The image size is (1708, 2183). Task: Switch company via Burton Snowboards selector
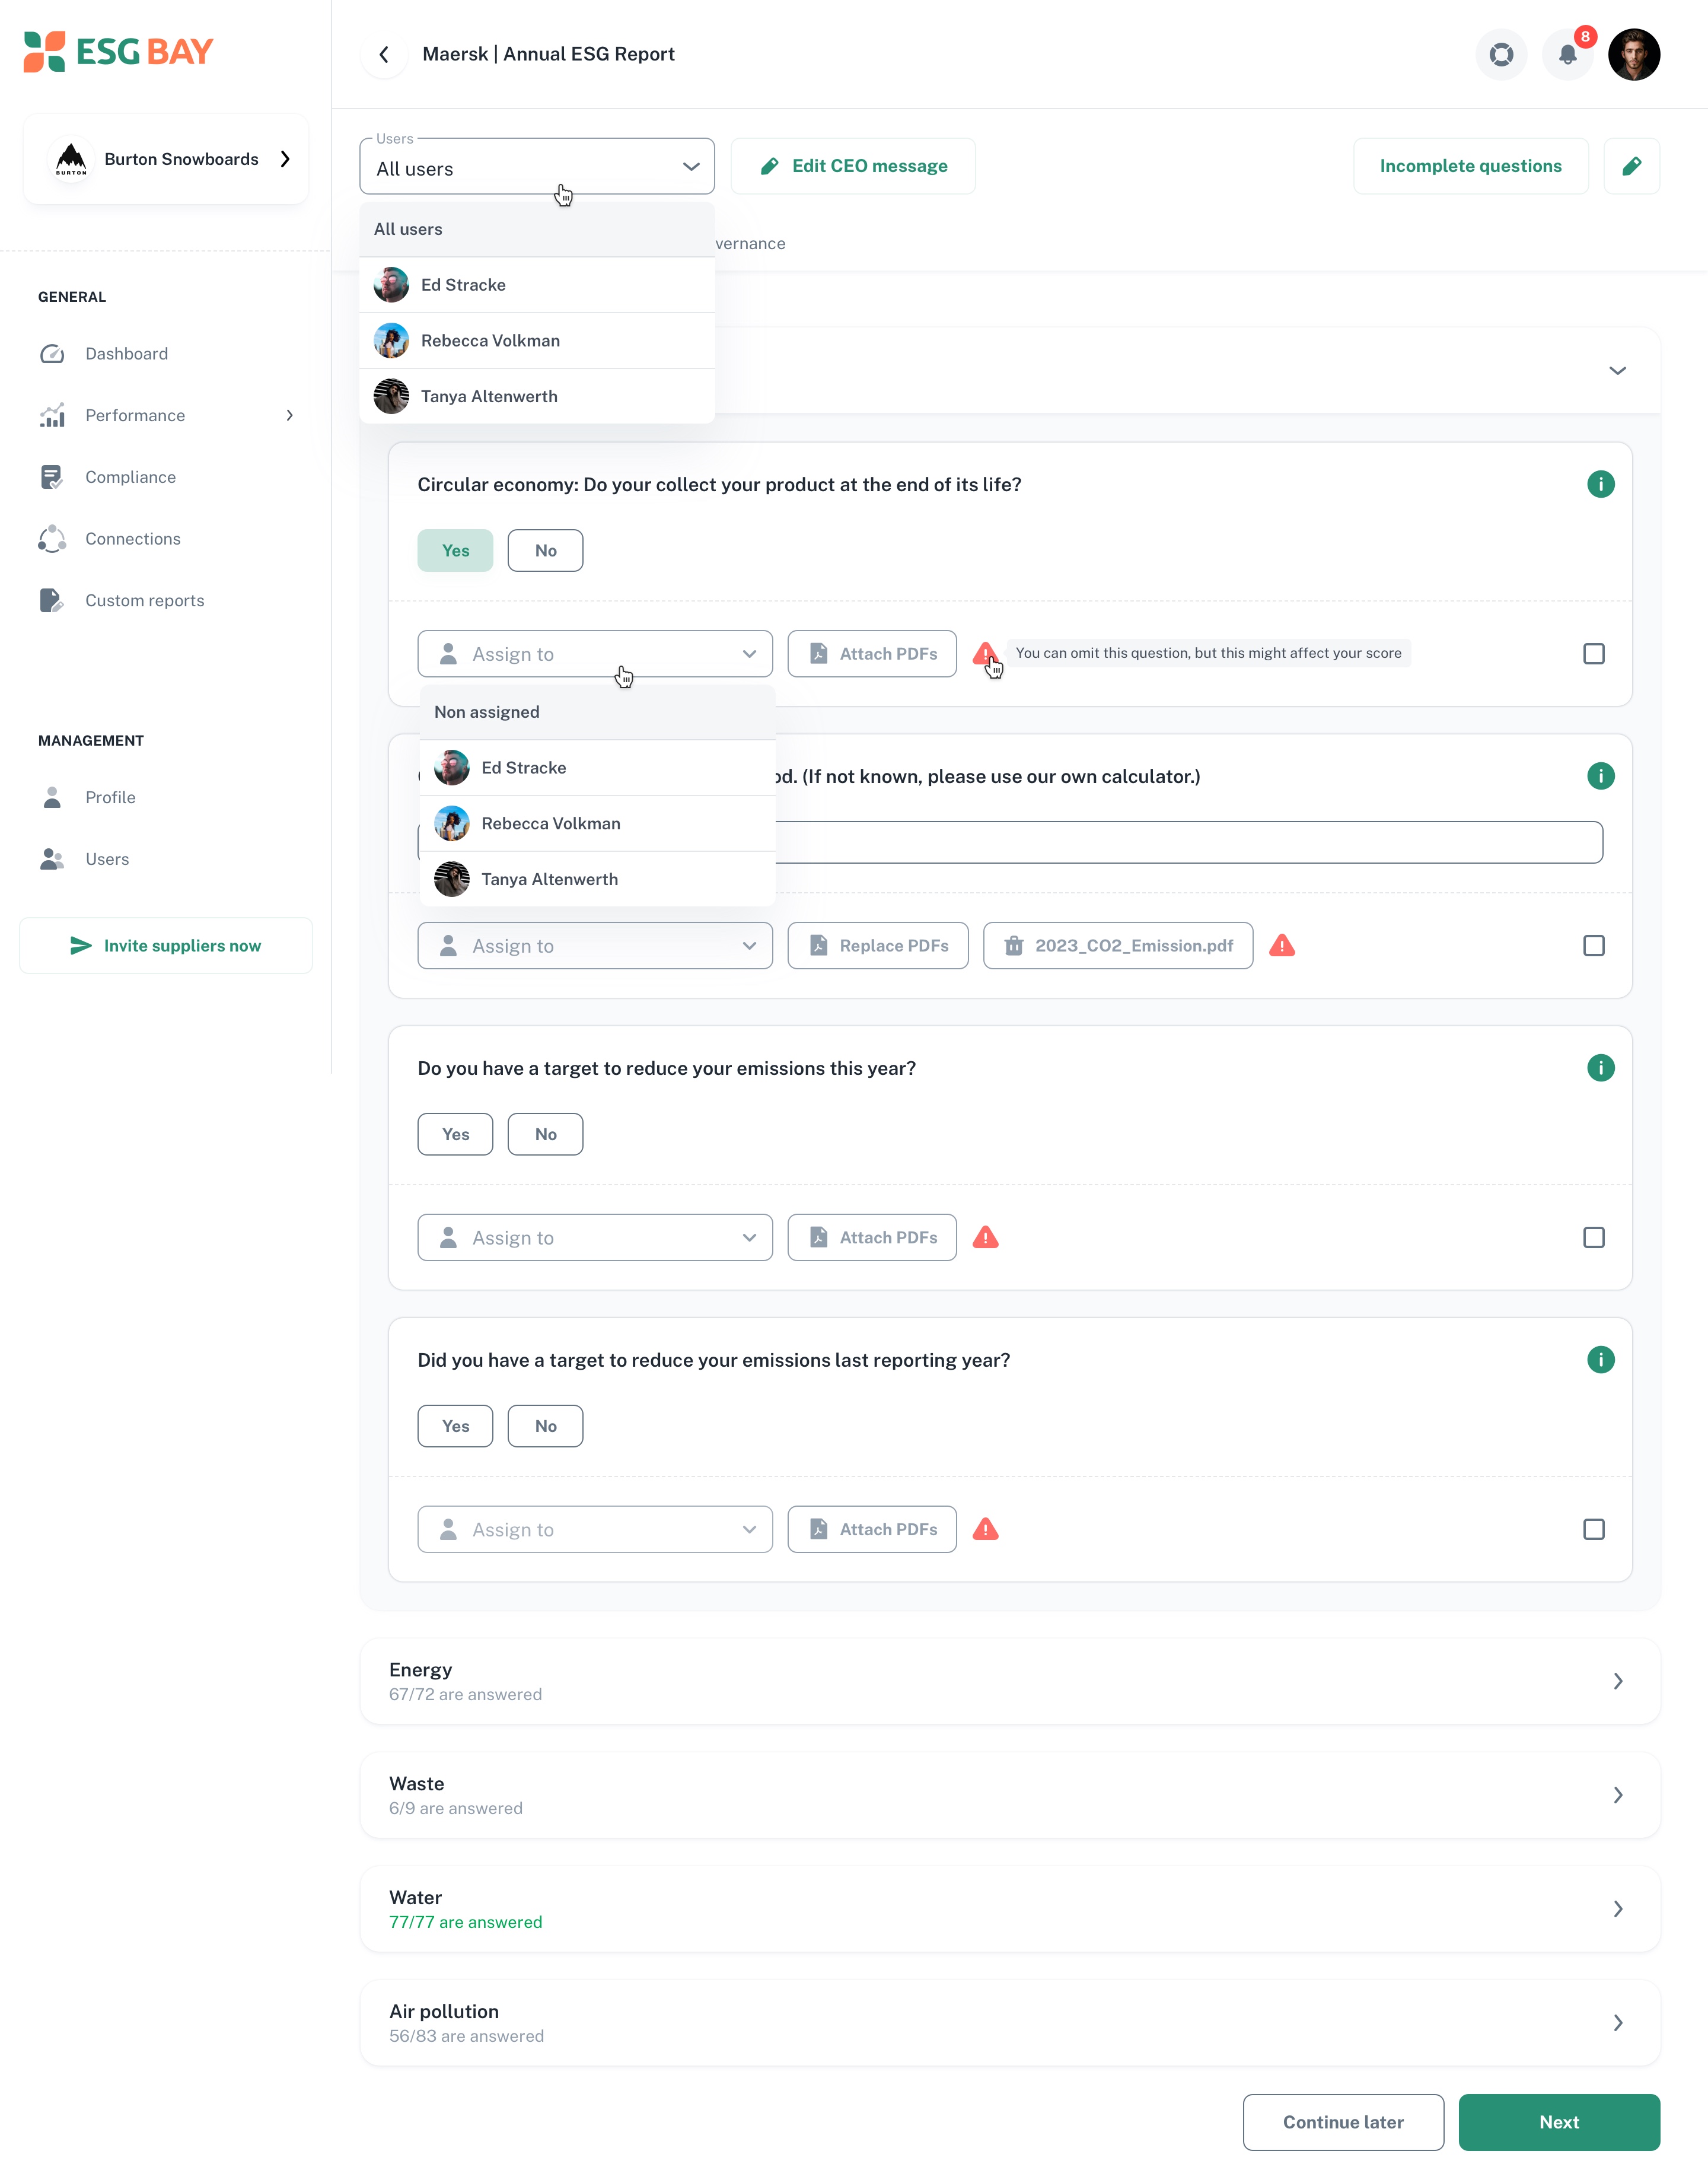(166, 159)
